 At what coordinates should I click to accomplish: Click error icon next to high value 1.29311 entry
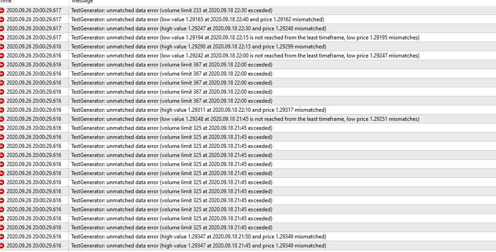point(2,110)
